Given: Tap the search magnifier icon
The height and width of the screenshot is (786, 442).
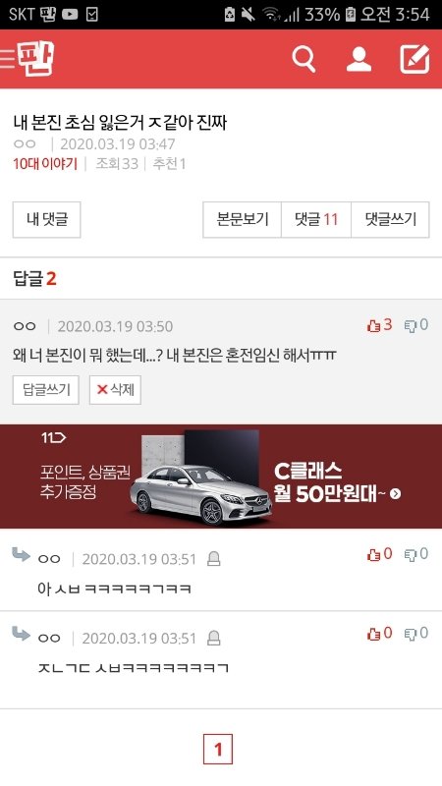Looking at the screenshot, I should (x=304, y=60).
